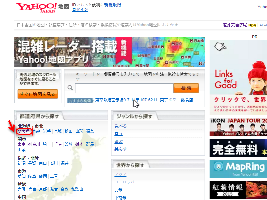Choose 神奈川 prefecture link

click(x=34, y=144)
